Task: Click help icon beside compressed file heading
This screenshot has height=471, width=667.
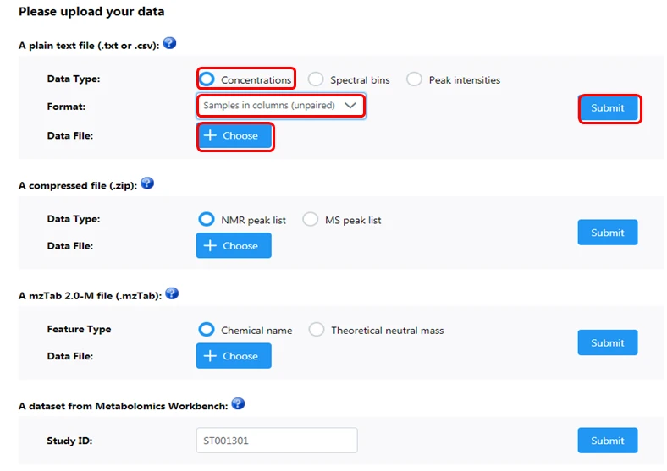Action: pyautogui.click(x=147, y=183)
